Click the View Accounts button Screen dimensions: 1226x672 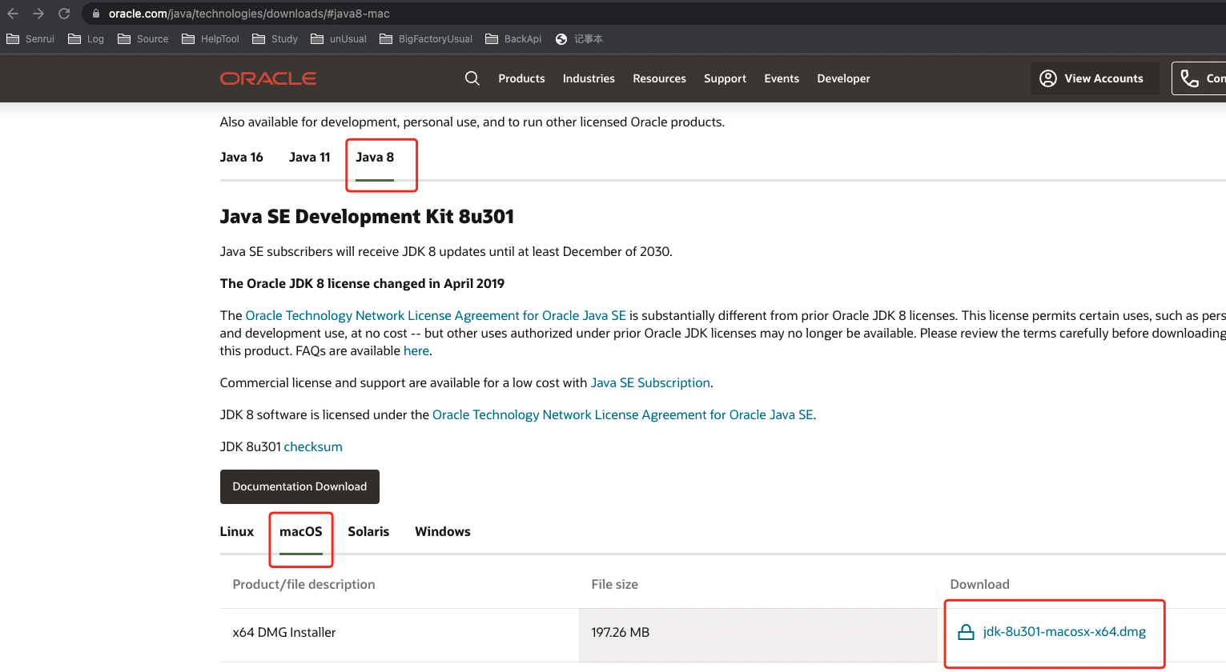[1095, 78]
